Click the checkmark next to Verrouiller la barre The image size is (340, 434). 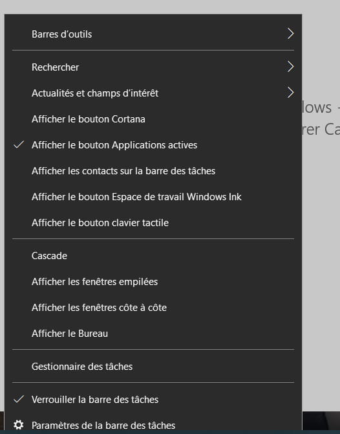click(x=19, y=399)
